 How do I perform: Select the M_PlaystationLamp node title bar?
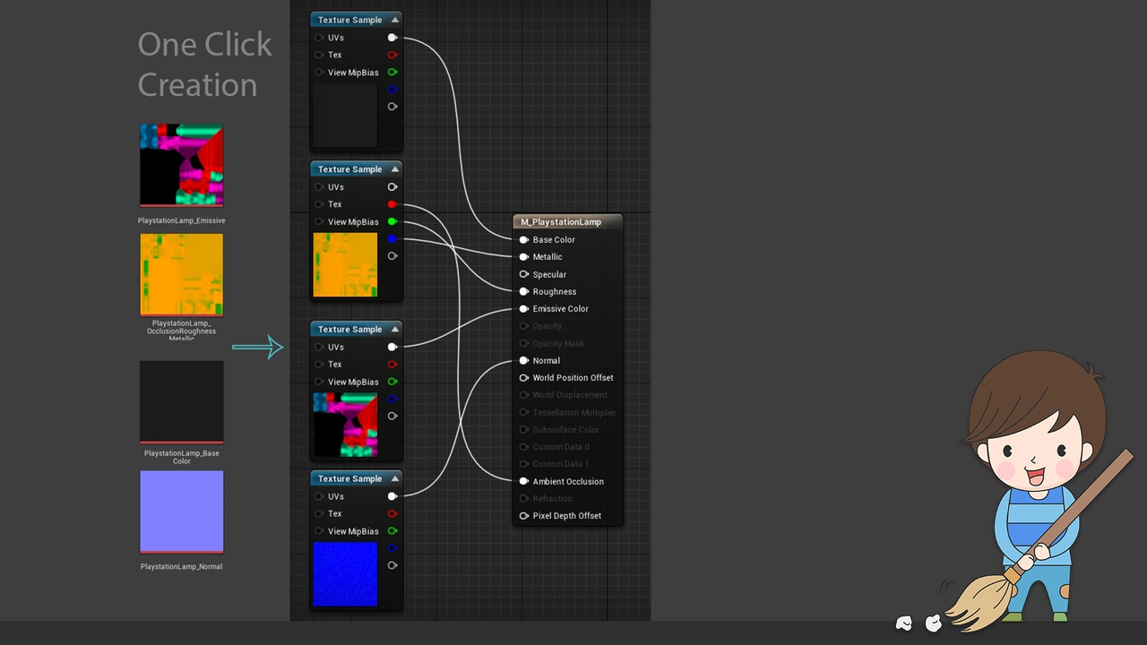[567, 221]
